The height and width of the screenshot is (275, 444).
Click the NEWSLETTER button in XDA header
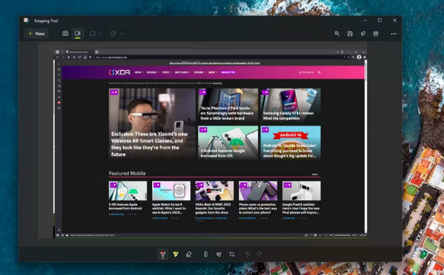[x=228, y=73]
